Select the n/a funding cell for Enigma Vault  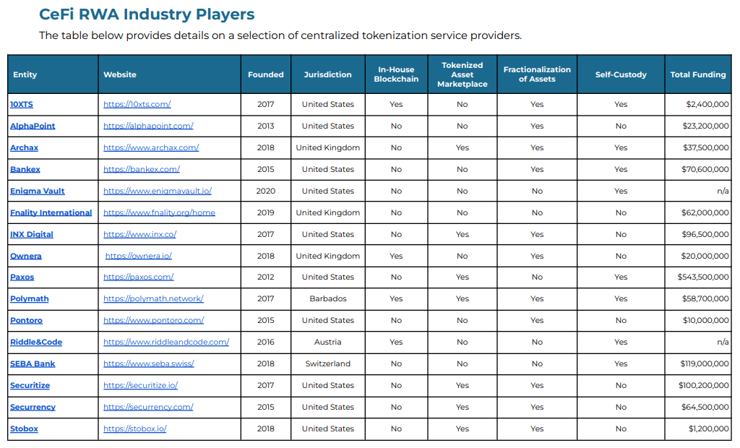[699, 191]
